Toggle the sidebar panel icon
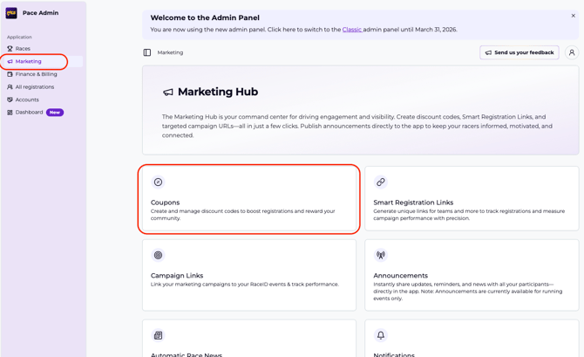This screenshot has width=584, height=357. pos(147,52)
